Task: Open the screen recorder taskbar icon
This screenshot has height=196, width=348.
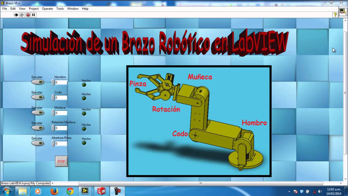Action: point(118,191)
